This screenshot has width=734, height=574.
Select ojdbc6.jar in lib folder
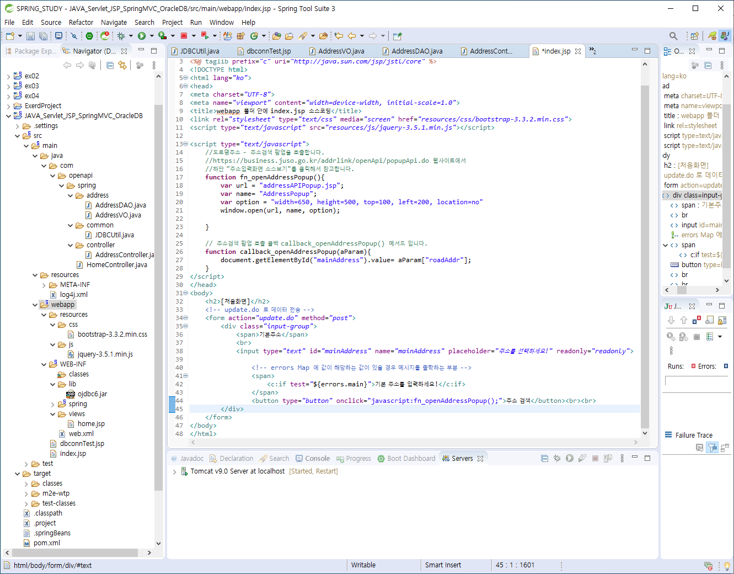(87, 394)
